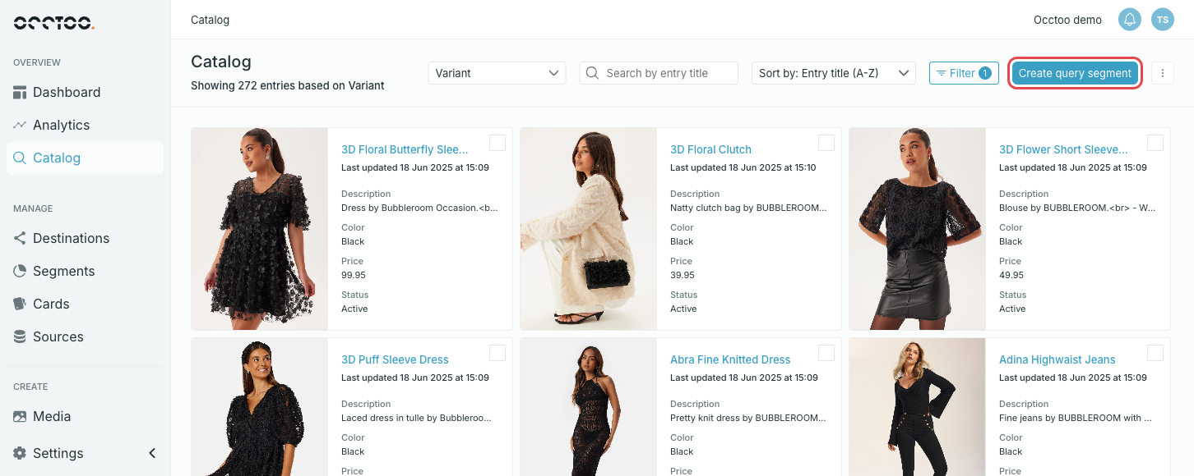
Task: Click the 3D Floral Clutch product image
Action: click(589, 229)
